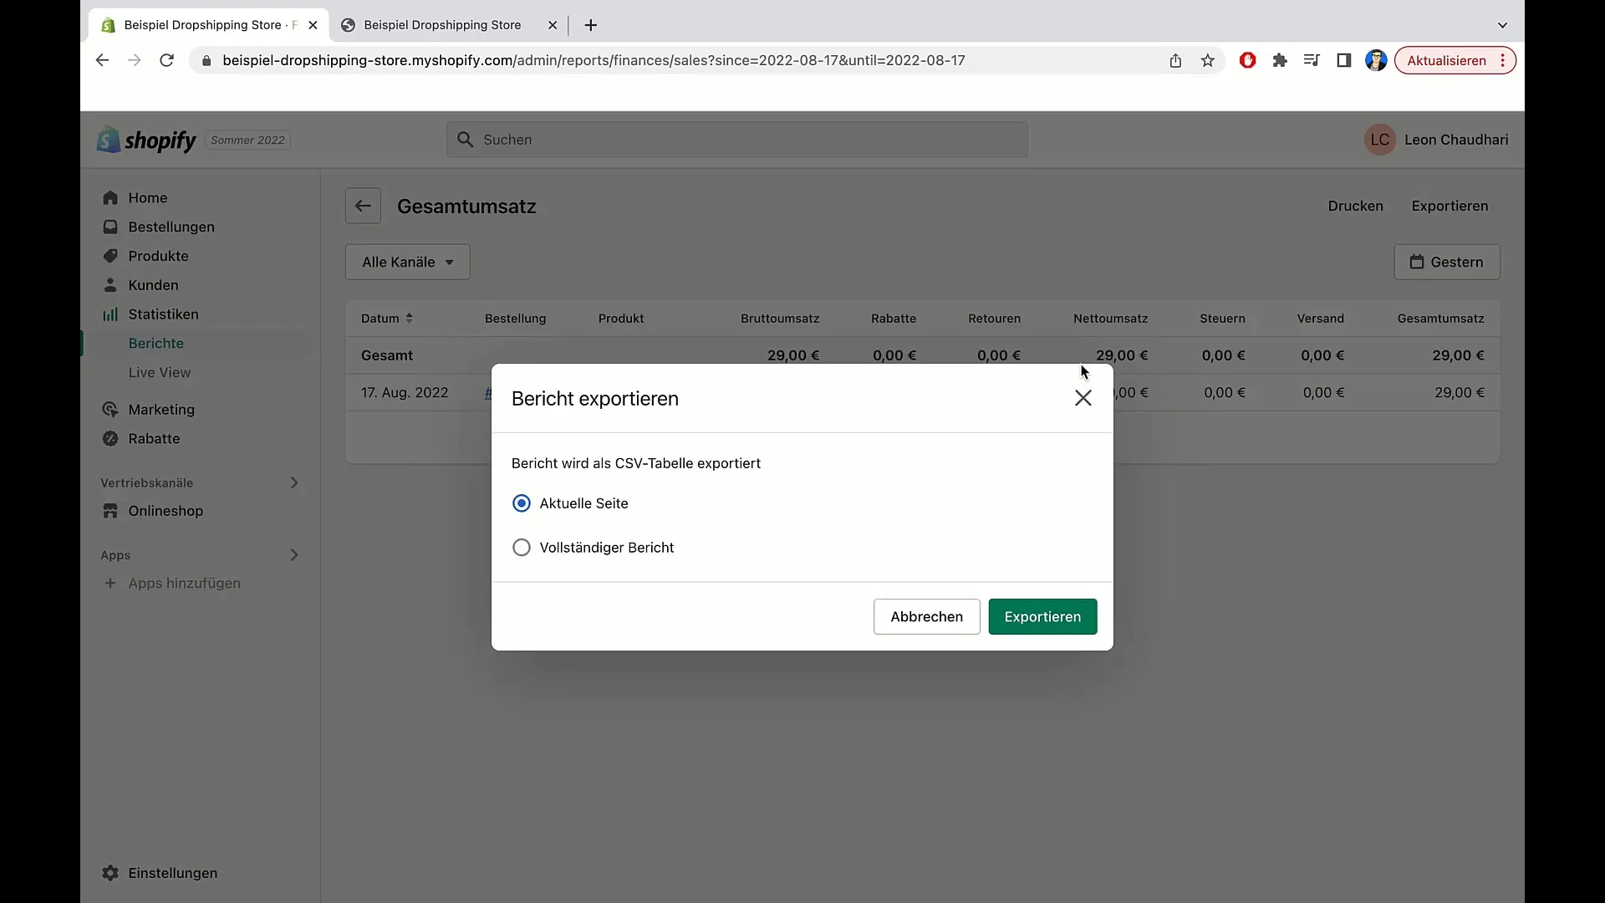Click the green Exportieren button in dialog
Screen dimensions: 1605x903
tap(1042, 616)
